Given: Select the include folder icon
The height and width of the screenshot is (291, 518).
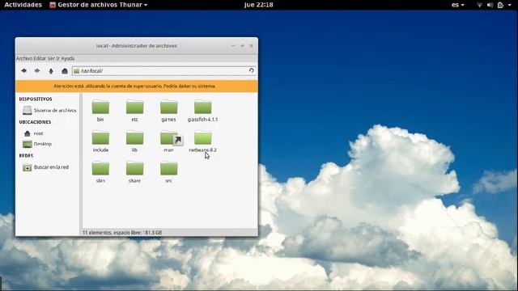Looking at the screenshot, I should click(x=100, y=137).
